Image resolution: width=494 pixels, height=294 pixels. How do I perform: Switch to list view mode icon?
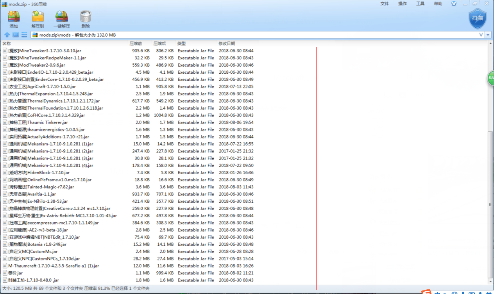click(x=24, y=35)
